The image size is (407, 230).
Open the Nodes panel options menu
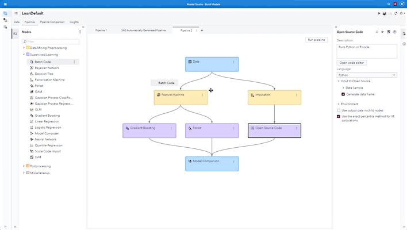pyautogui.click(x=80, y=32)
